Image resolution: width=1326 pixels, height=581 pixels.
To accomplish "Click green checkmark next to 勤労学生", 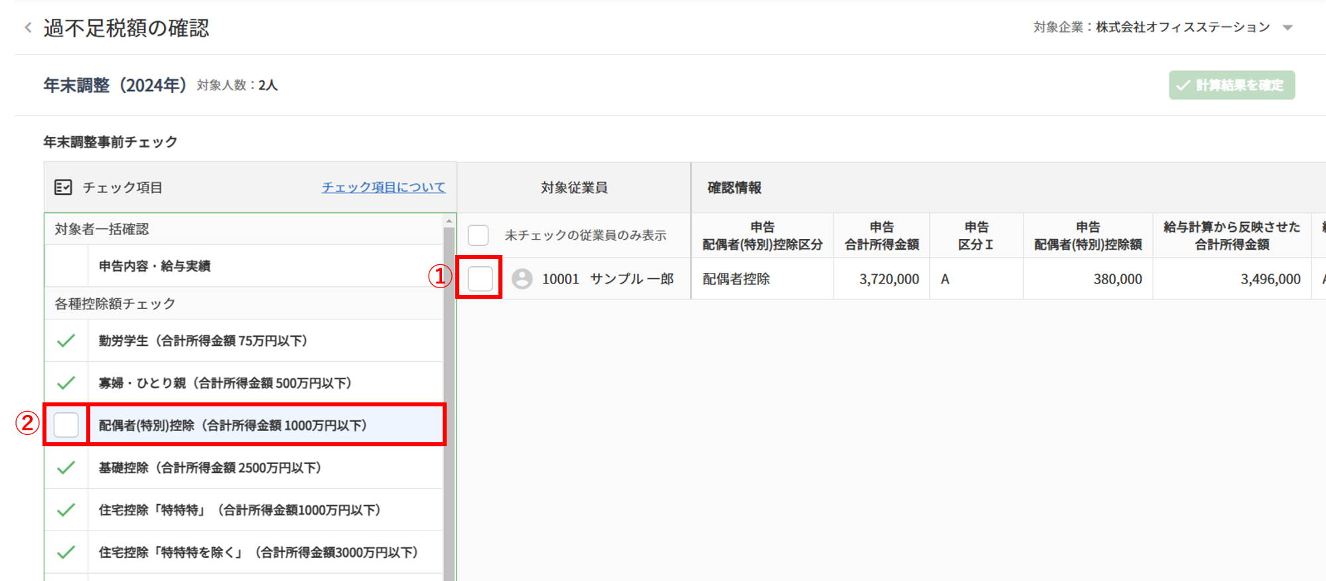I will (x=66, y=341).
